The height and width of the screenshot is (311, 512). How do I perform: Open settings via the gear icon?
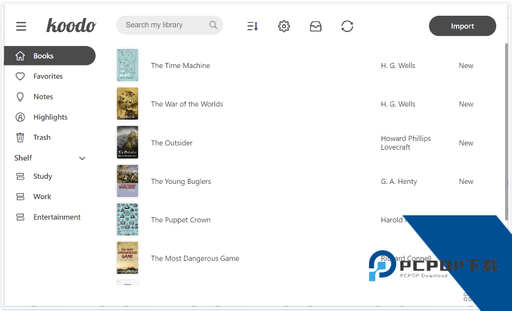point(284,26)
